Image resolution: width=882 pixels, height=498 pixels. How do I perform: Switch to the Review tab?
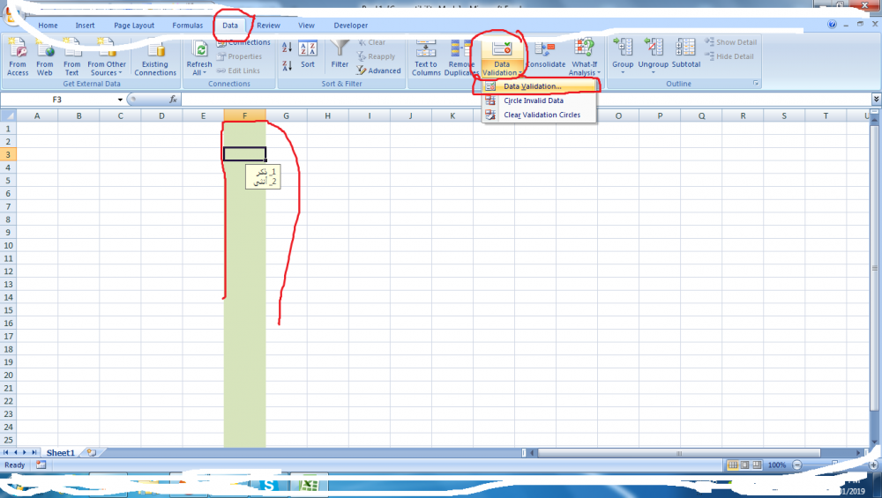click(x=268, y=26)
